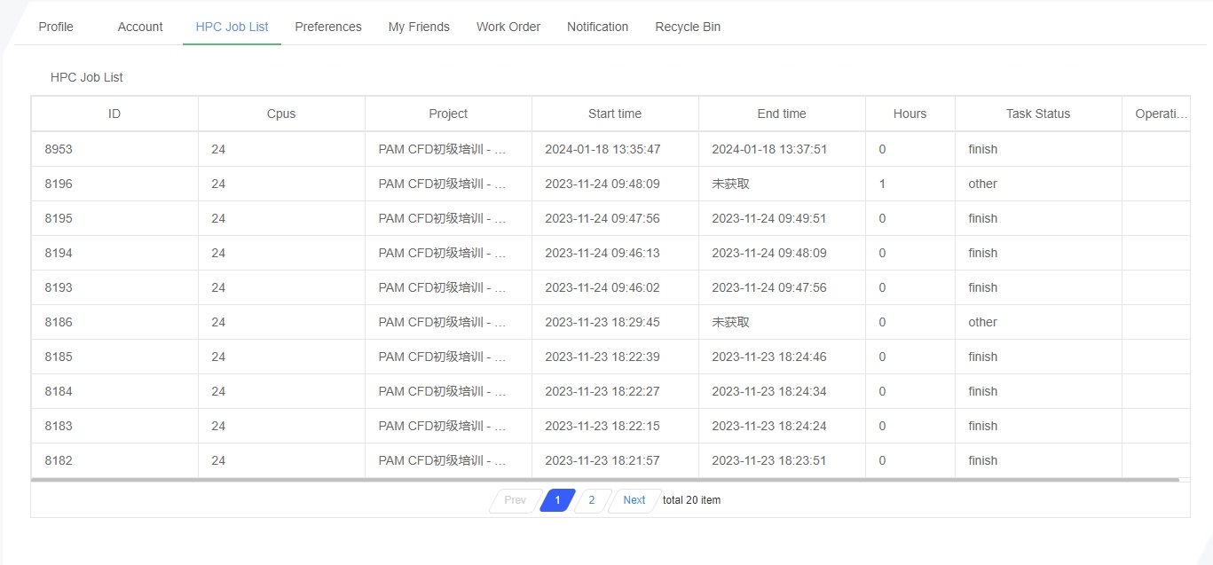Click the Cpus column header
Image resolution: width=1213 pixels, height=565 pixels.
(x=281, y=114)
